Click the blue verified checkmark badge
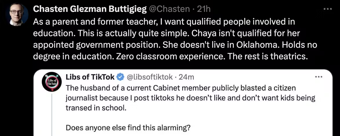Viewport: 340px width, 136px height. coord(120,77)
